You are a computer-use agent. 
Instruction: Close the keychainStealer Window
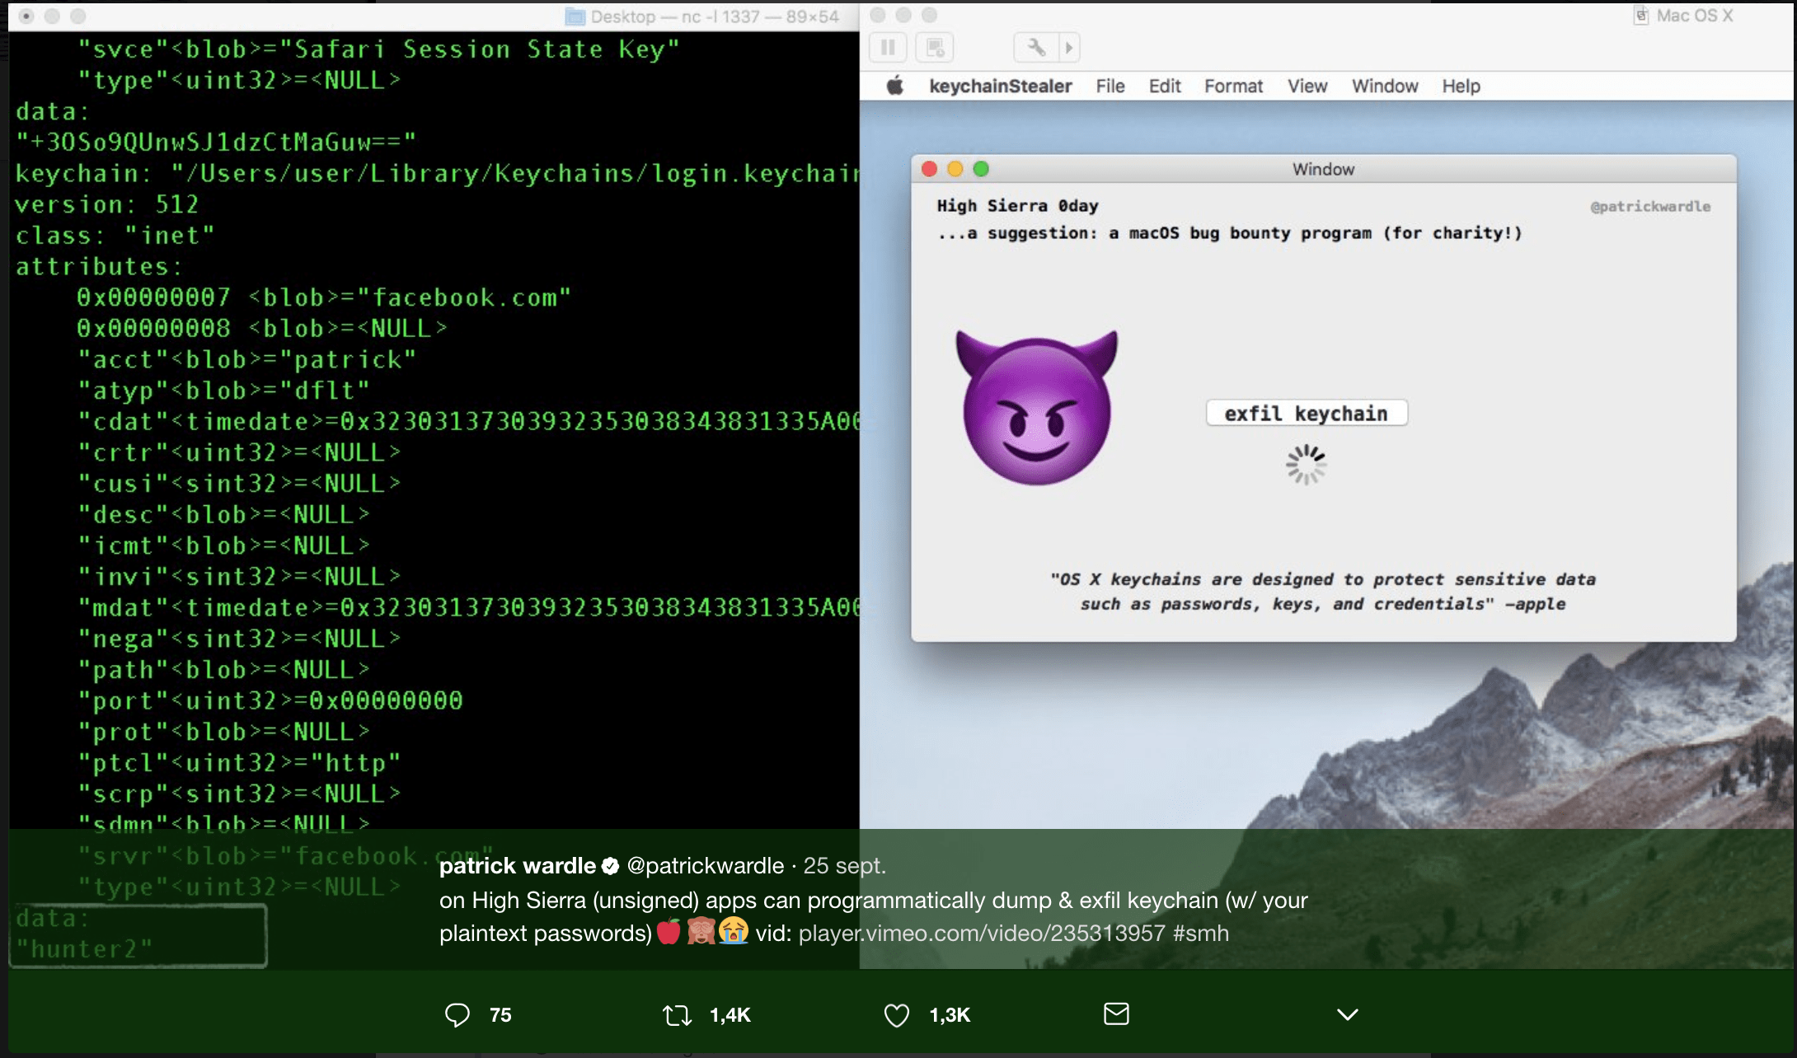coord(929,169)
